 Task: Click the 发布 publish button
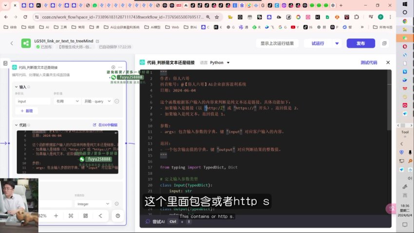(x=360, y=43)
